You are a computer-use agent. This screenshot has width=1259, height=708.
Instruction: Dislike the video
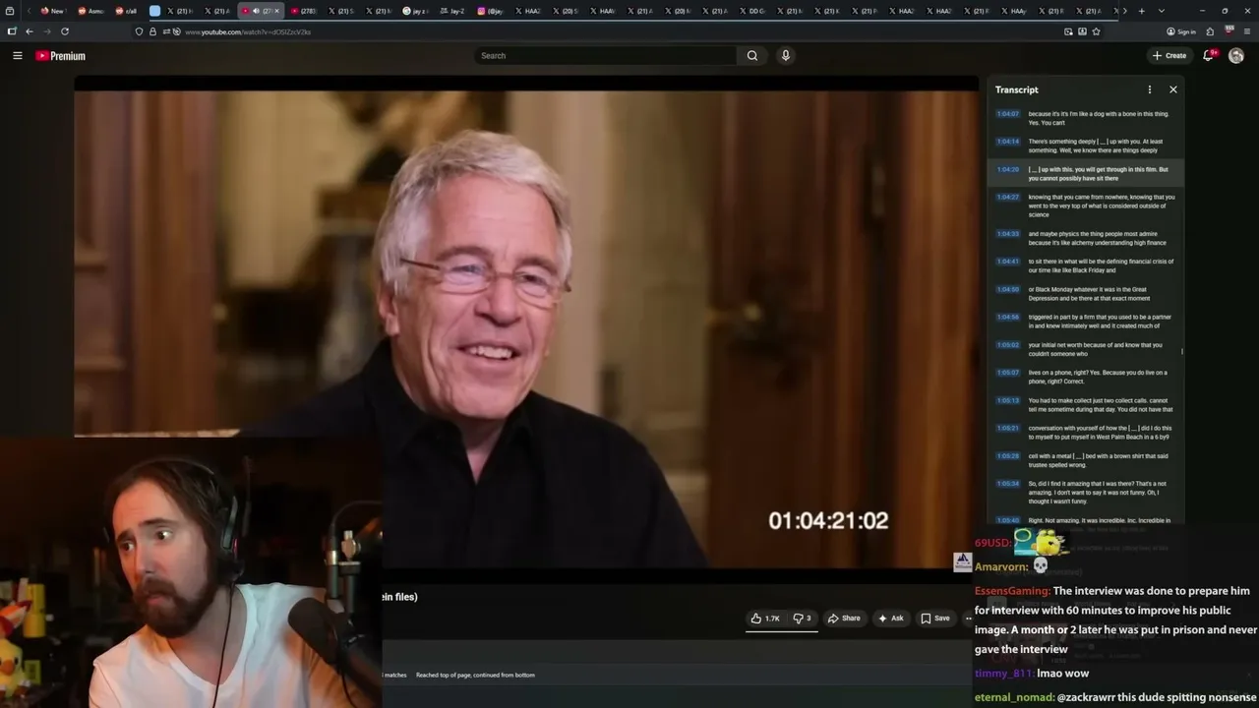pyautogui.click(x=803, y=619)
